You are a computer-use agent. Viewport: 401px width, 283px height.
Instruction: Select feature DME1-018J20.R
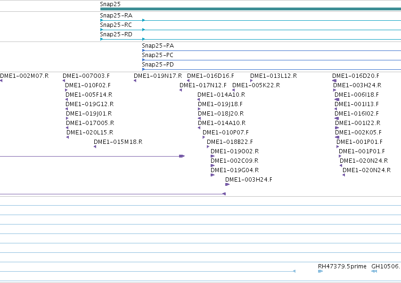[221, 114]
